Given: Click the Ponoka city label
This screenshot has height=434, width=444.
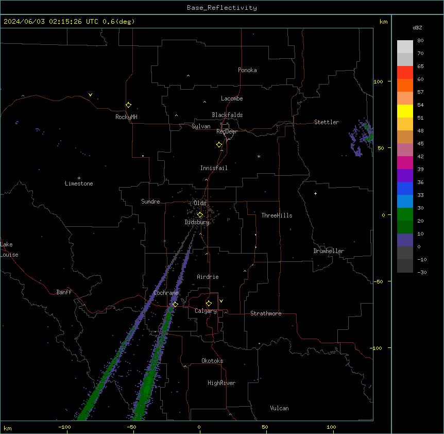Looking at the screenshot, I should click(x=247, y=70).
